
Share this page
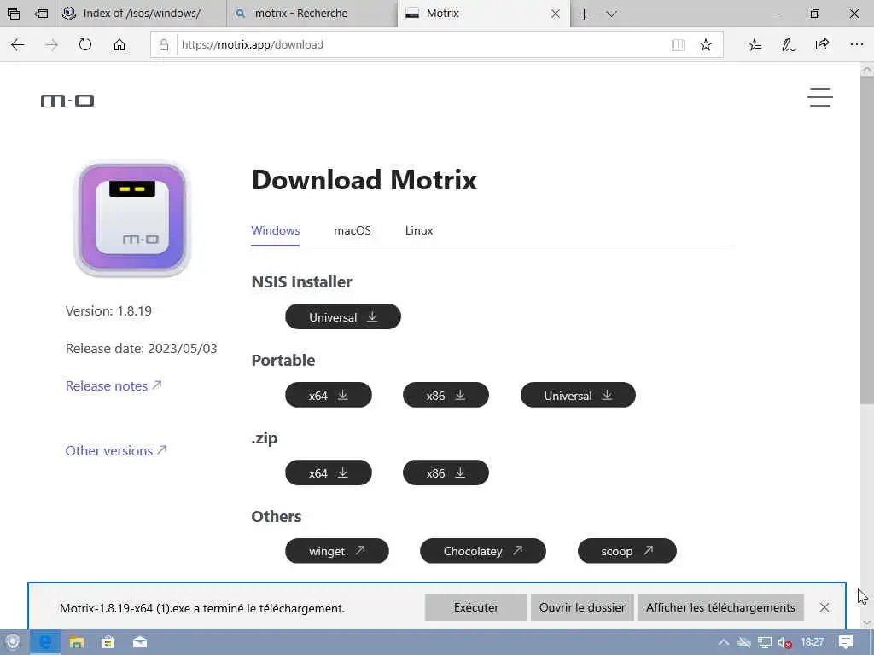click(x=822, y=44)
